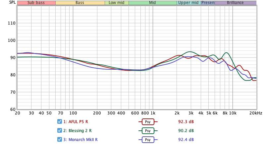Click the 1k frequency axis label
Screen dimensions: 265x145
pyautogui.click(x=153, y=113)
